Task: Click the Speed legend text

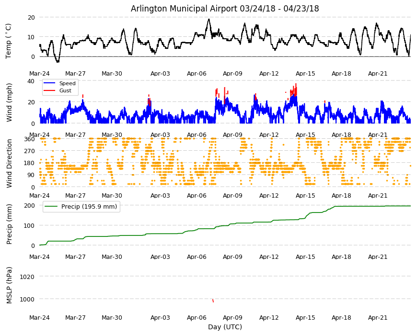Action: (67, 83)
